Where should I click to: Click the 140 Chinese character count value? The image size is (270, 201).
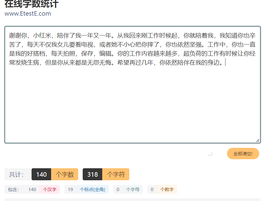click(x=32, y=190)
